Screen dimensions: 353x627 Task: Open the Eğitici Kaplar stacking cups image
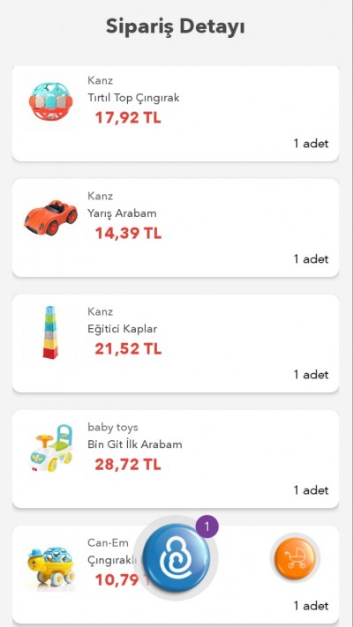[x=50, y=332]
